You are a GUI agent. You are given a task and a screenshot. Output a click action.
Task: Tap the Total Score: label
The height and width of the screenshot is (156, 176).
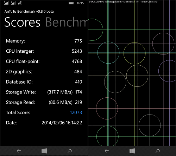point(18,112)
